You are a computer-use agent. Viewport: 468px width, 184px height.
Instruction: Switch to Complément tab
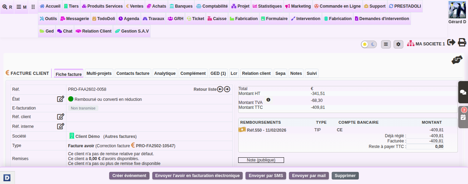pos(193,73)
